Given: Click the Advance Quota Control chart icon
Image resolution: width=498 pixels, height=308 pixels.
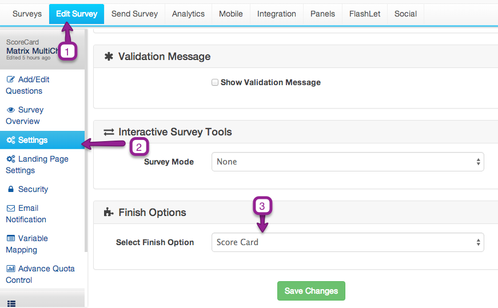Looking at the screenshot, I should 10,269.
